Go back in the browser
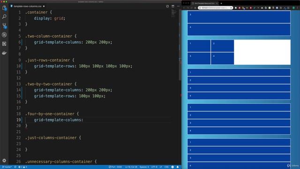 click(x=184, y=8)
